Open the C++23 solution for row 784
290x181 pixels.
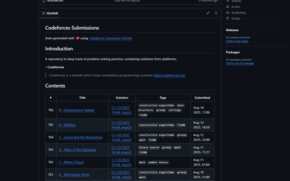pos(122,137)
